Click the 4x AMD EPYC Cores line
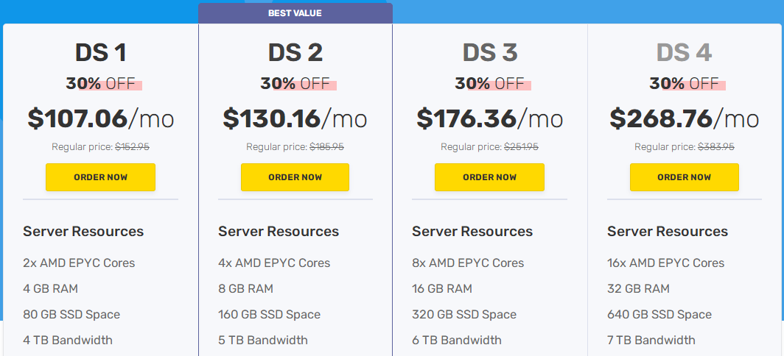Image resolution: width=784 pixels, height=356 pixels. [274, 263]
